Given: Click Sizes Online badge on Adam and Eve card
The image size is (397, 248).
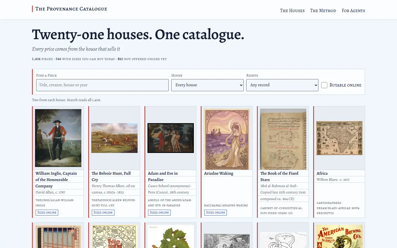Looking at the screenshot, I should click(x=159, y=212).
